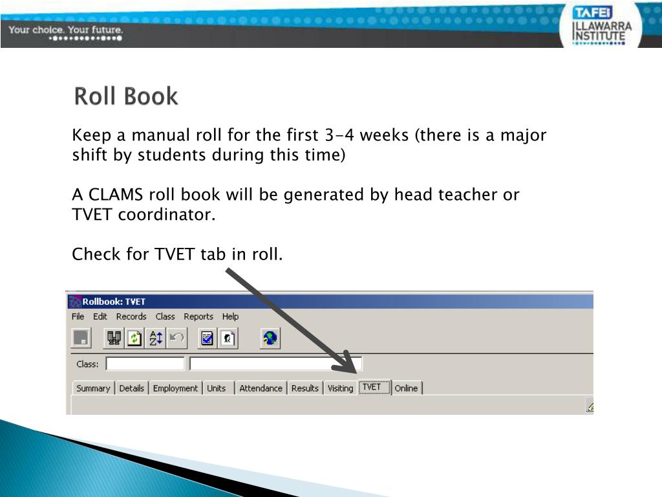
Task: Click the greyed-out Undo arrow icon
Action: [177, 338]
